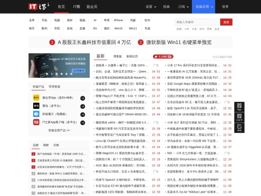
Task: Click the red number 1 headline badge
Action: tap(52, 42)
